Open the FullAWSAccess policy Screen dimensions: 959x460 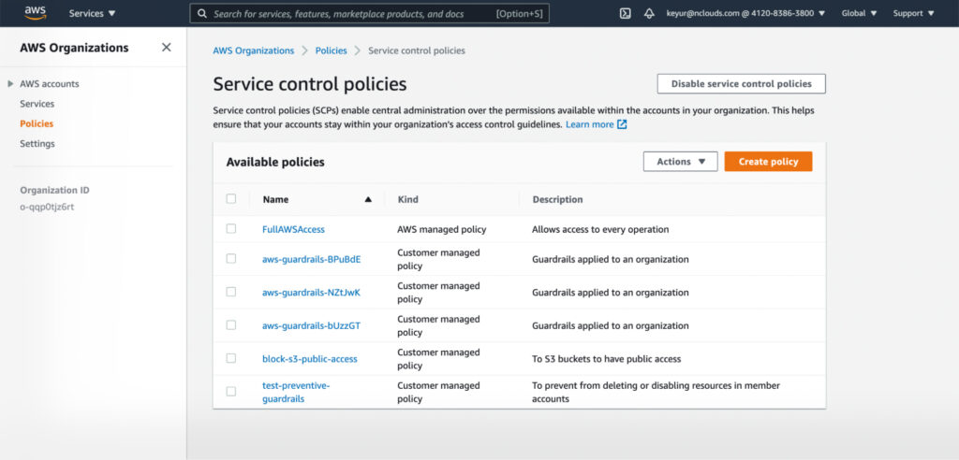pos(293,230)
